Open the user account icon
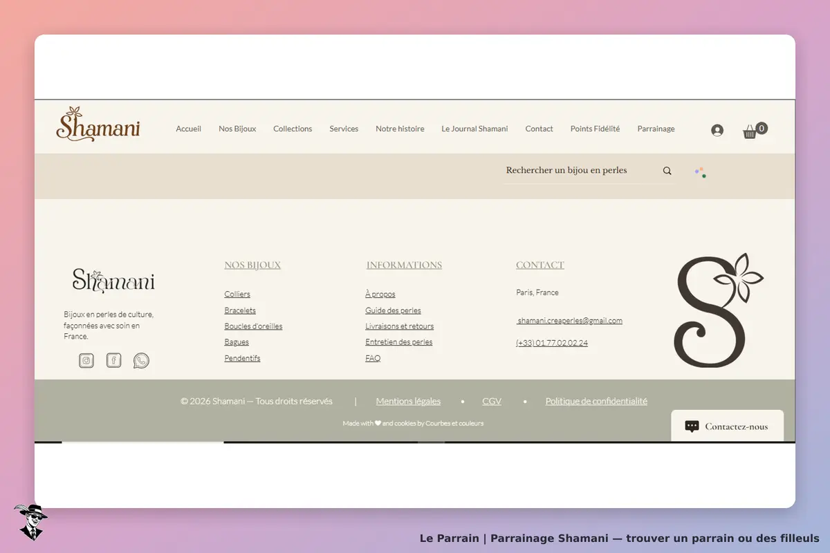Image resolution: width=830 pixels, height=553 pixels. pyautogui.click(x=717, y=130)
